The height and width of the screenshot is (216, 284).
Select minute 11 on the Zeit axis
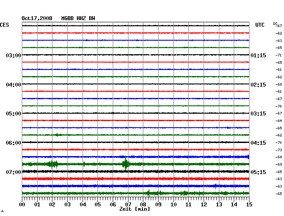pos(188,205)
